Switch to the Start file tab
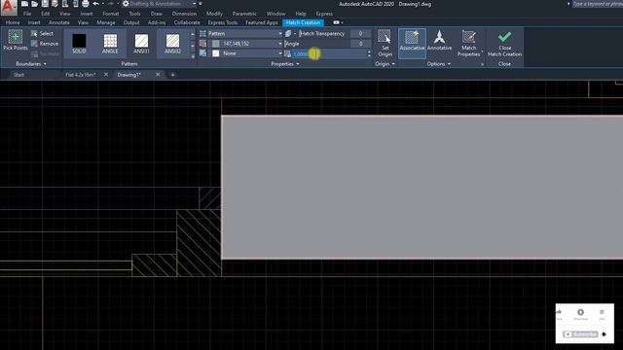This screenshot has width=623, height=350. [x=18, y=75]
